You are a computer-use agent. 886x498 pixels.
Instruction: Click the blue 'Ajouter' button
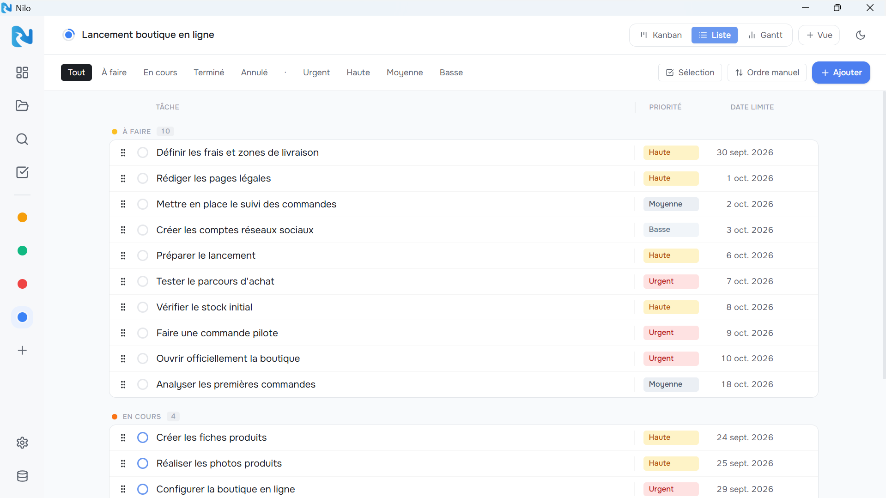(841, 73)
